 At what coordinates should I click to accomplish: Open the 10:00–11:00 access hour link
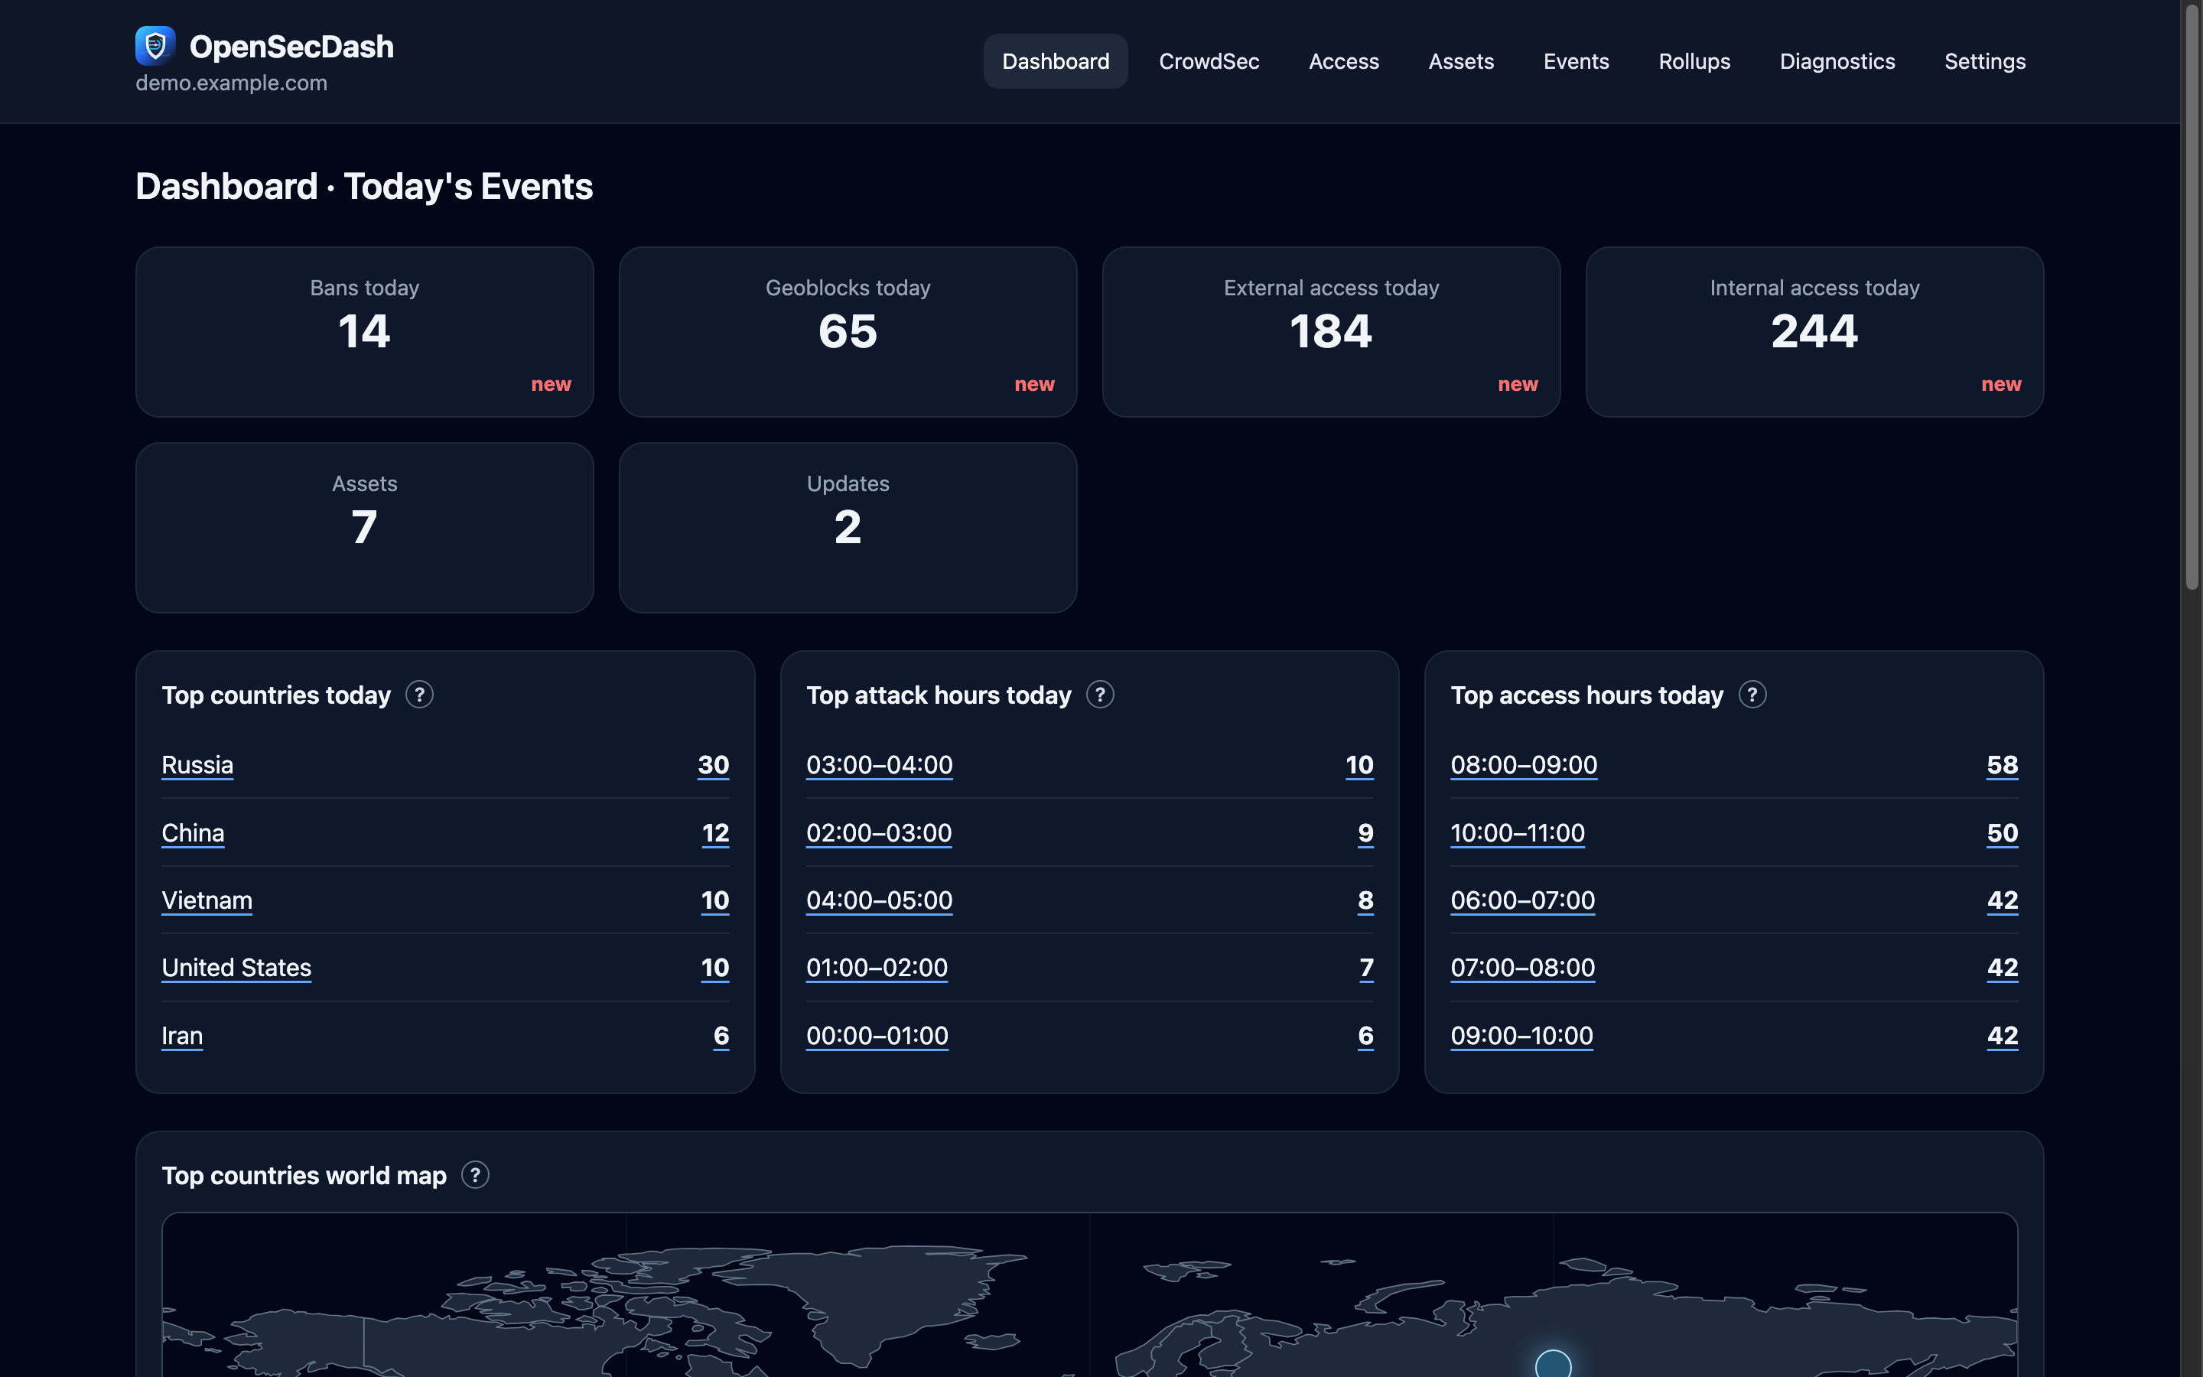(x=1518, y=832)
